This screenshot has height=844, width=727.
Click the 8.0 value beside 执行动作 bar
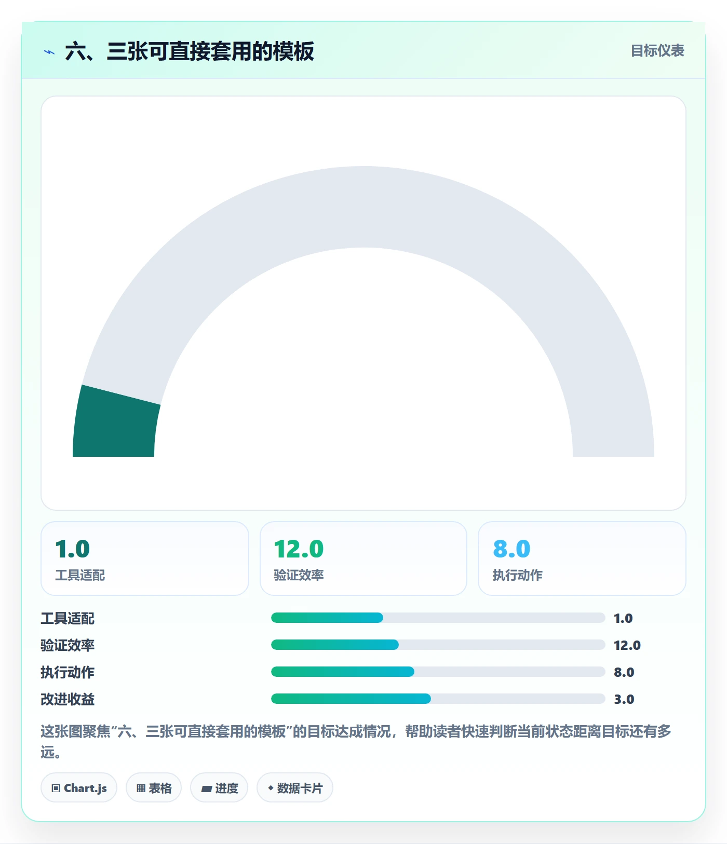pyautogui.click(x=624, y=672)
